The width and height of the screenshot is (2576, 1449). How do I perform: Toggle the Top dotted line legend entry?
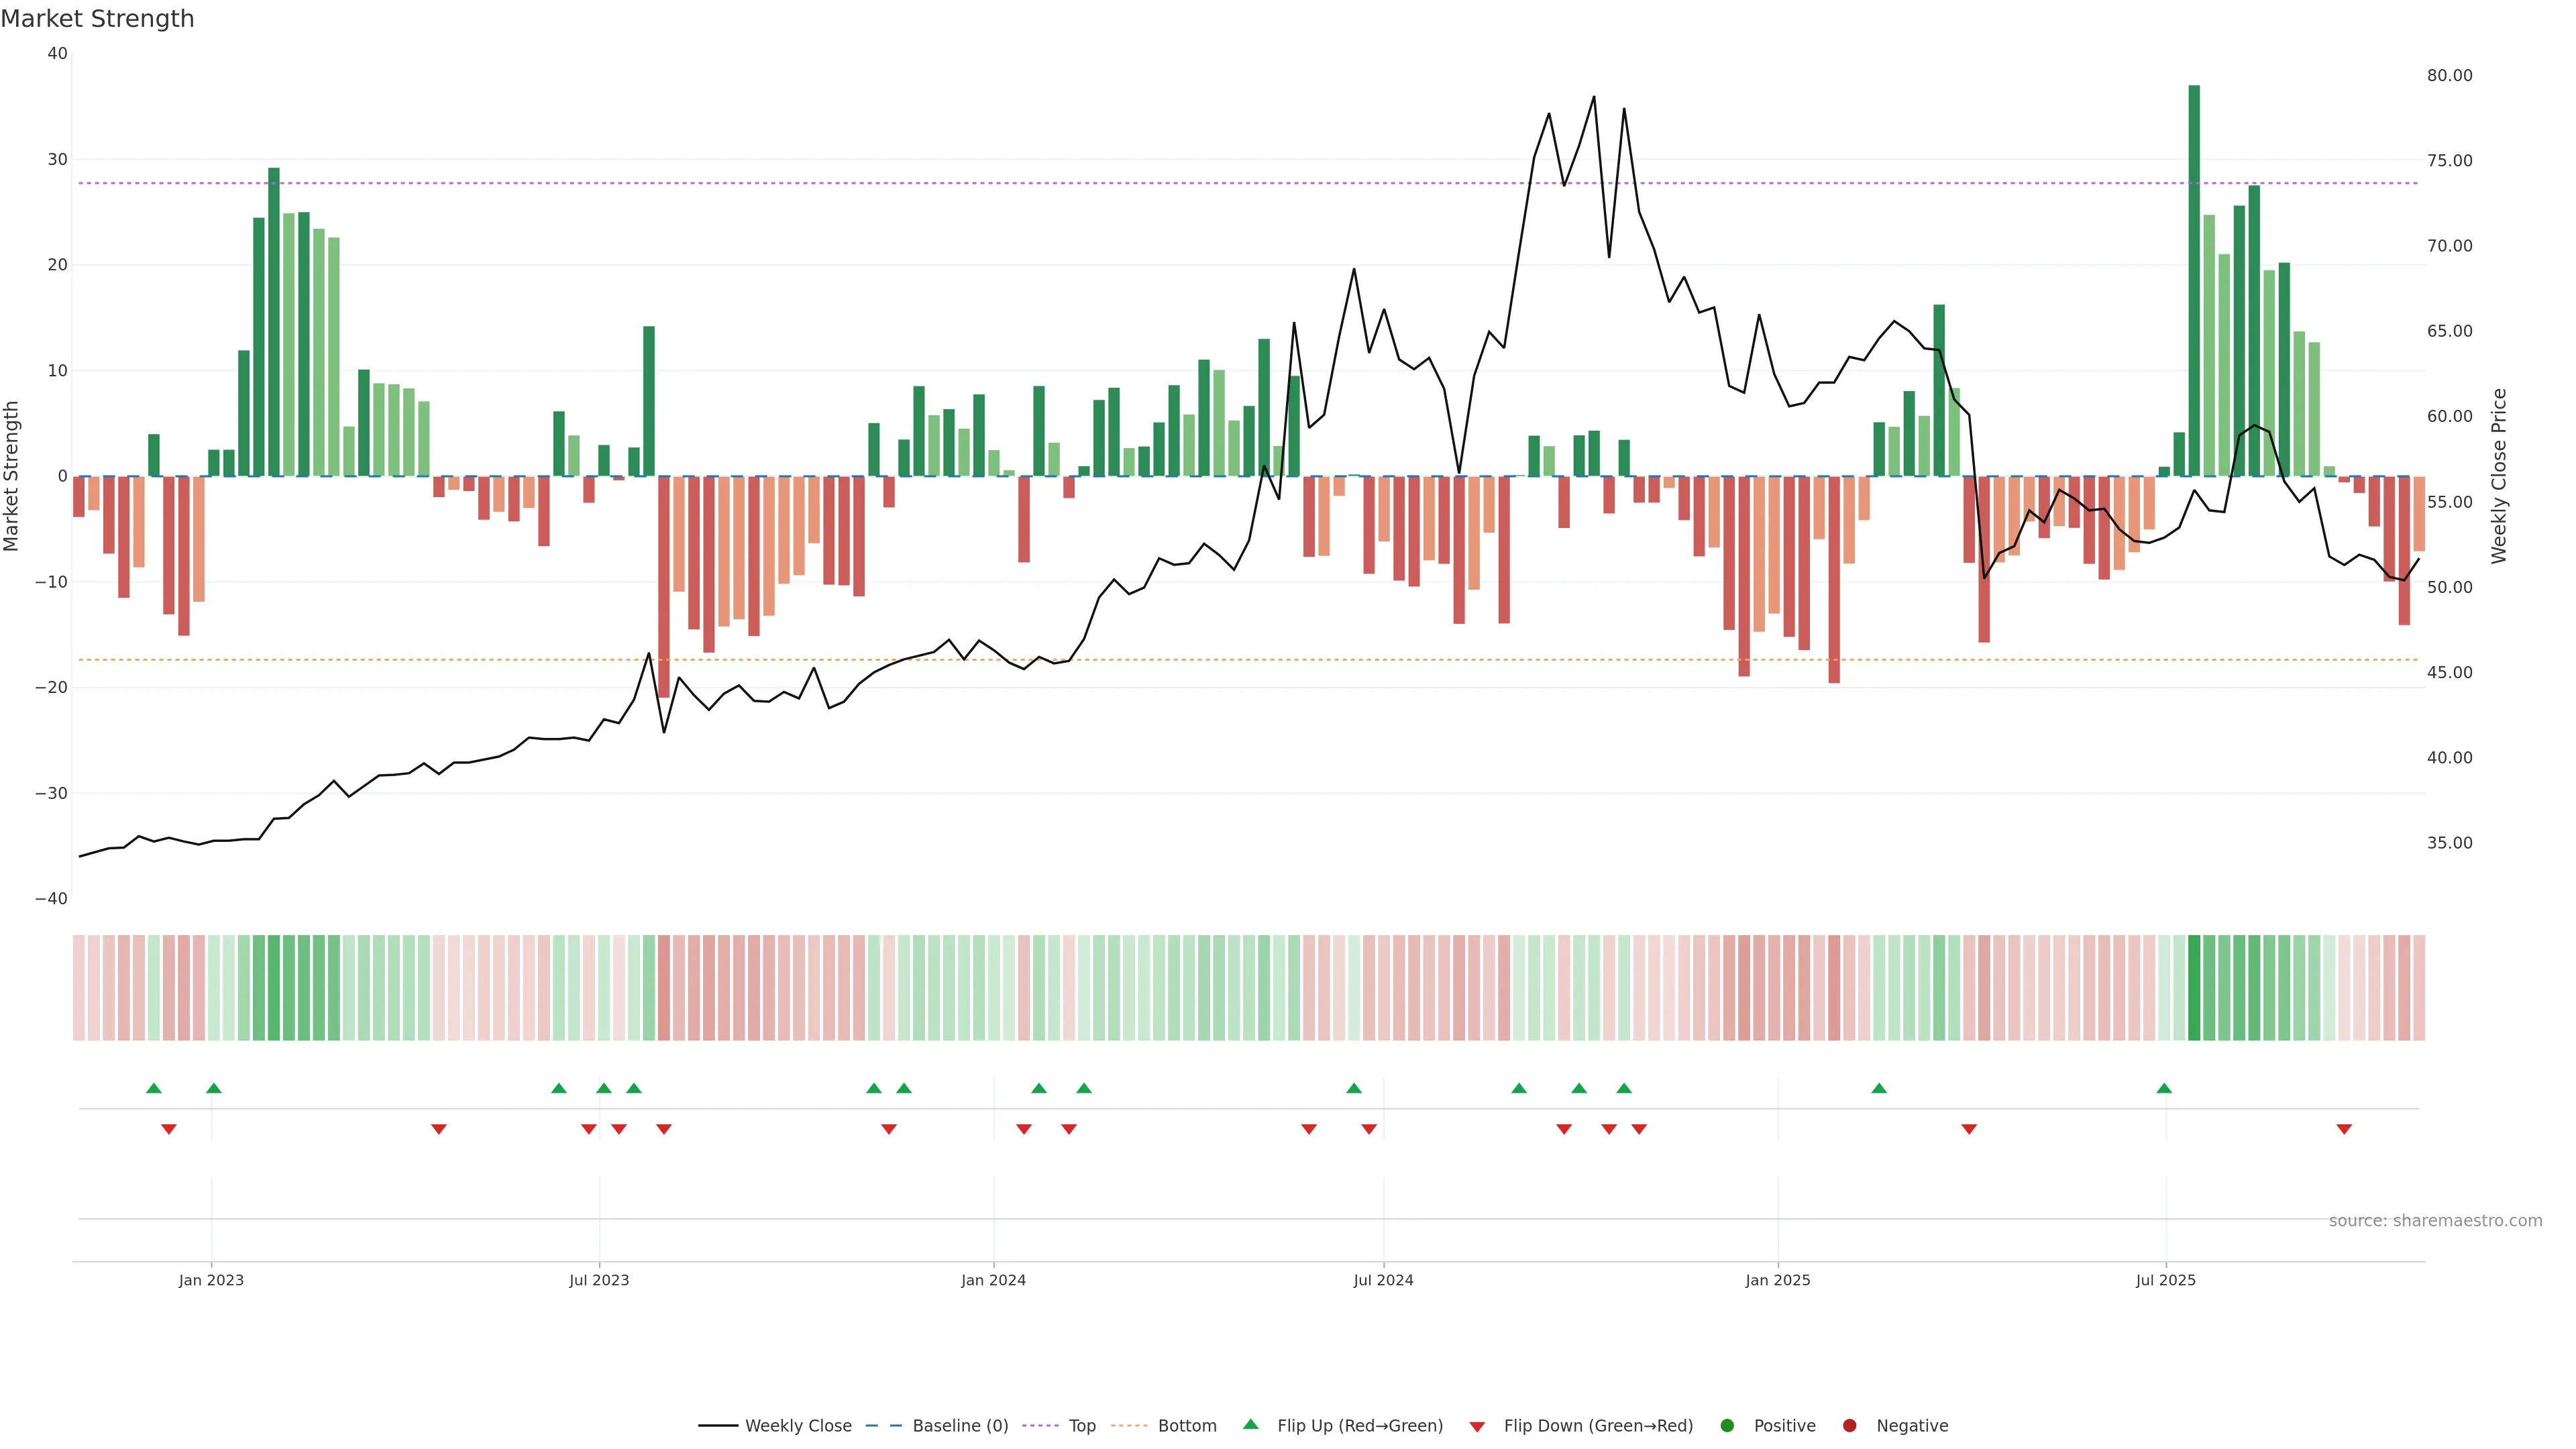coord(1081,1426)
